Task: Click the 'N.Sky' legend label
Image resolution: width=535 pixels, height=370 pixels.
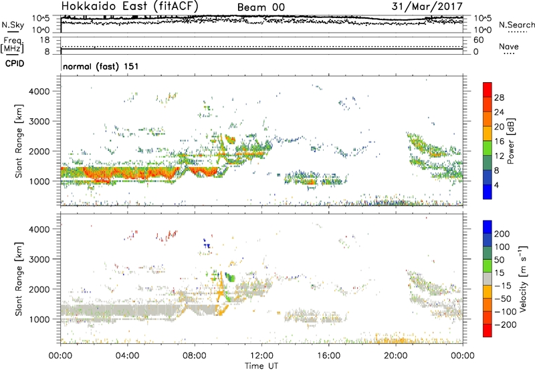Action: click(13, 25)
